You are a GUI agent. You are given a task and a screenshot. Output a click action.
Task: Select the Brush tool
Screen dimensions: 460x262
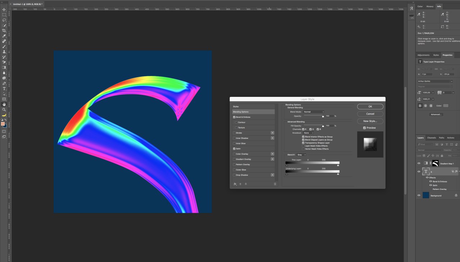coord(4,46)
